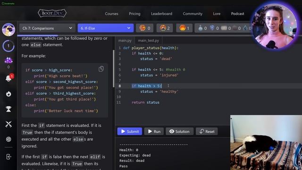Open the Boot.dev logo home link

52,13
